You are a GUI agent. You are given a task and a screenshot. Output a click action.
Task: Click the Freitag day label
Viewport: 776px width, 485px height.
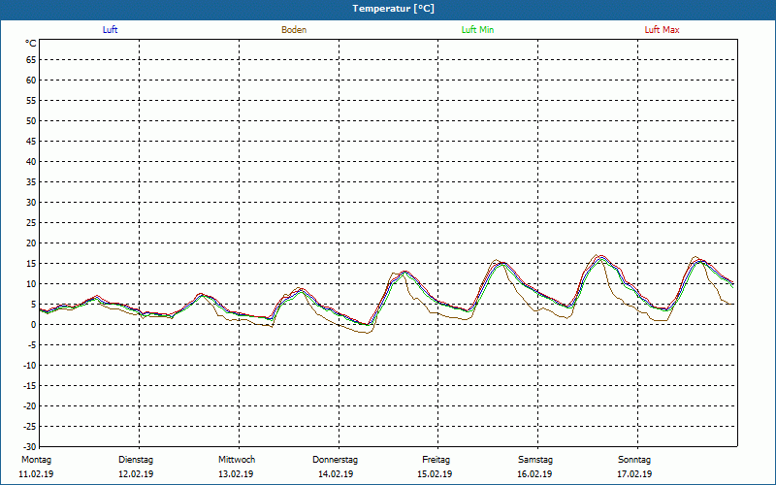tap(436, 460)
